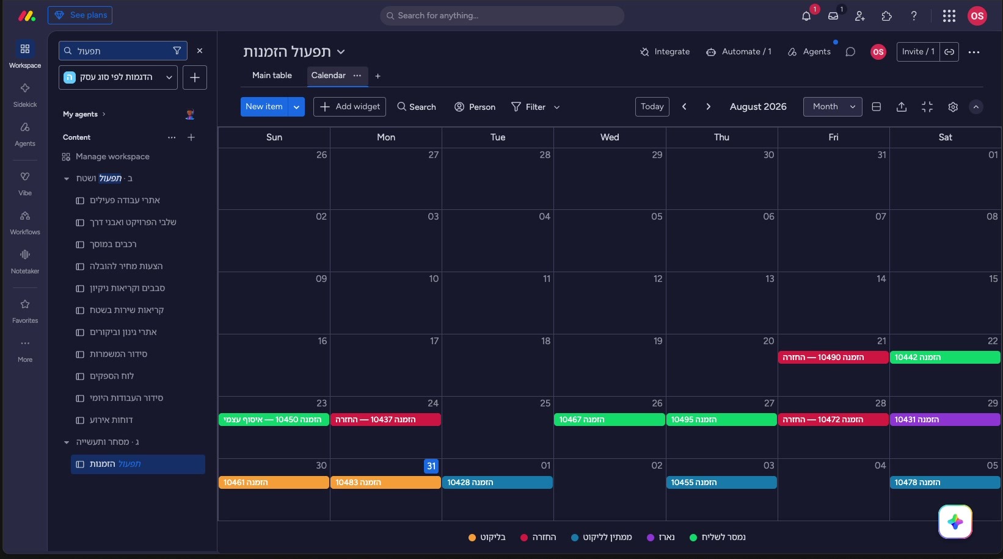Viewport: 1003px width, 559px height.
Task: Open Favorites in the left rail
Action: (25, 311)
